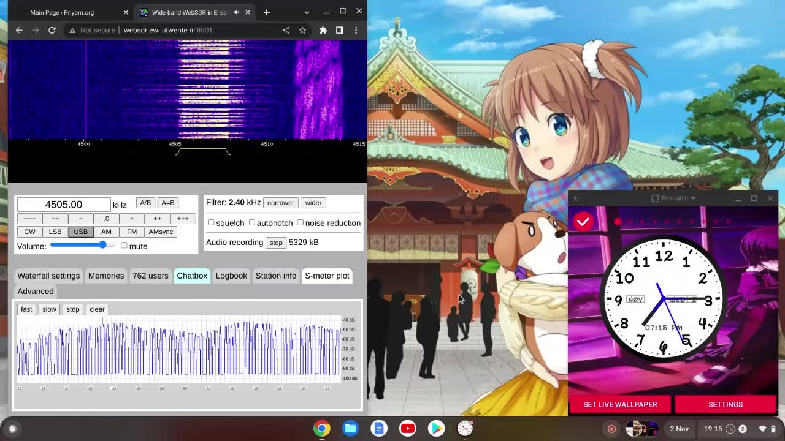Open the Chrome extensions puzzle icon

[323, 30]
